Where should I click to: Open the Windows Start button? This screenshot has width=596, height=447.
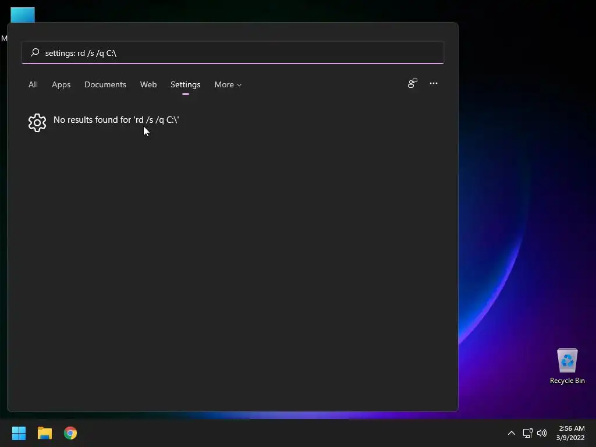tap(19, 433)
